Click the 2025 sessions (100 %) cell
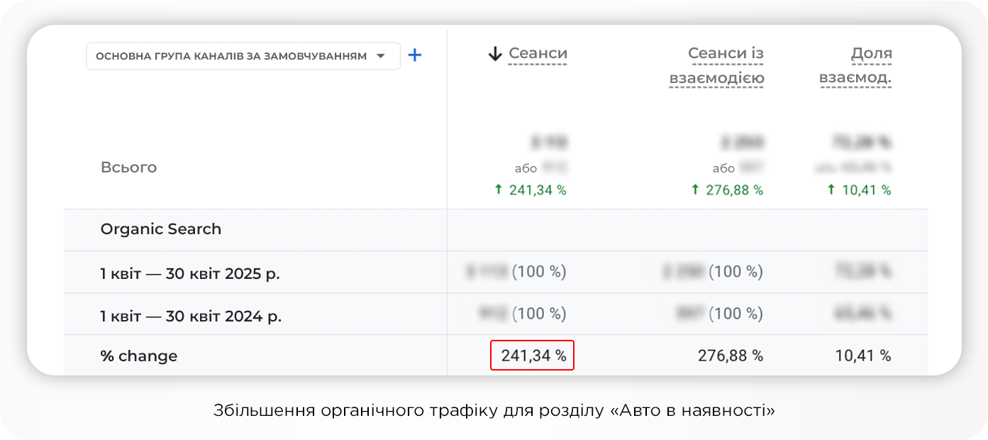 point(517,272)
